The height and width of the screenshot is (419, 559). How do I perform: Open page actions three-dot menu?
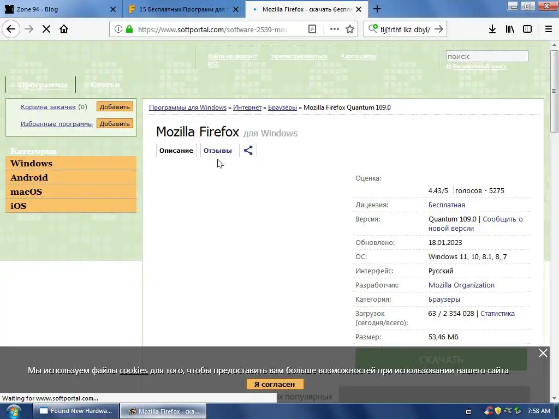point(335,29)
